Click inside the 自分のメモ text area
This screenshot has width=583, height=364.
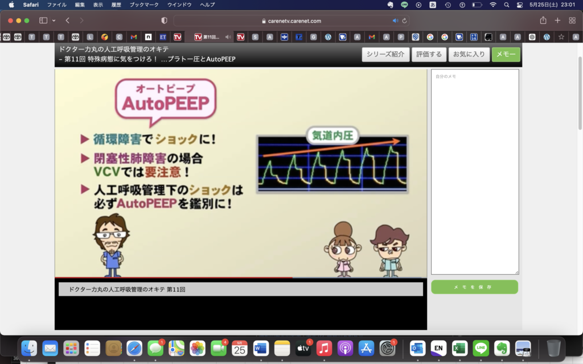click(475, 171)
